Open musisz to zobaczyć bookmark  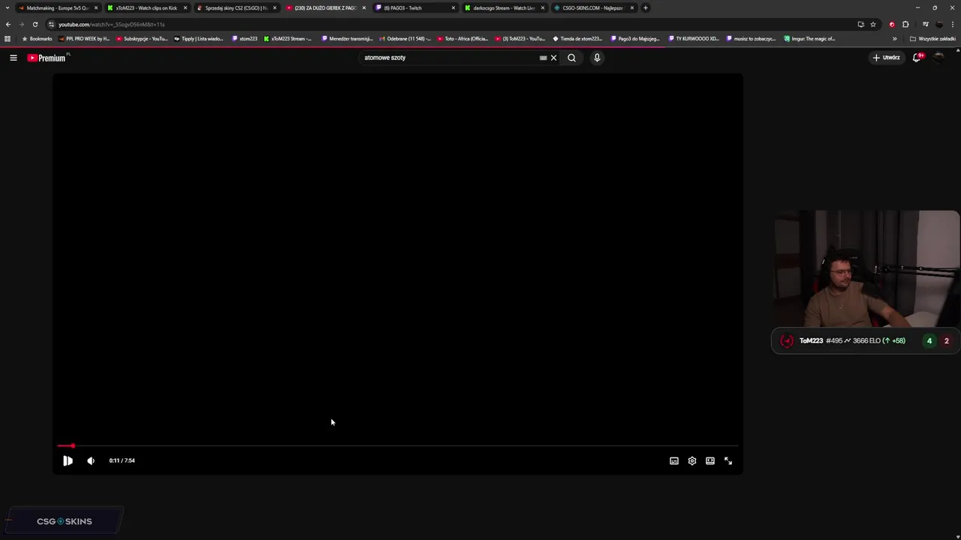751,39
